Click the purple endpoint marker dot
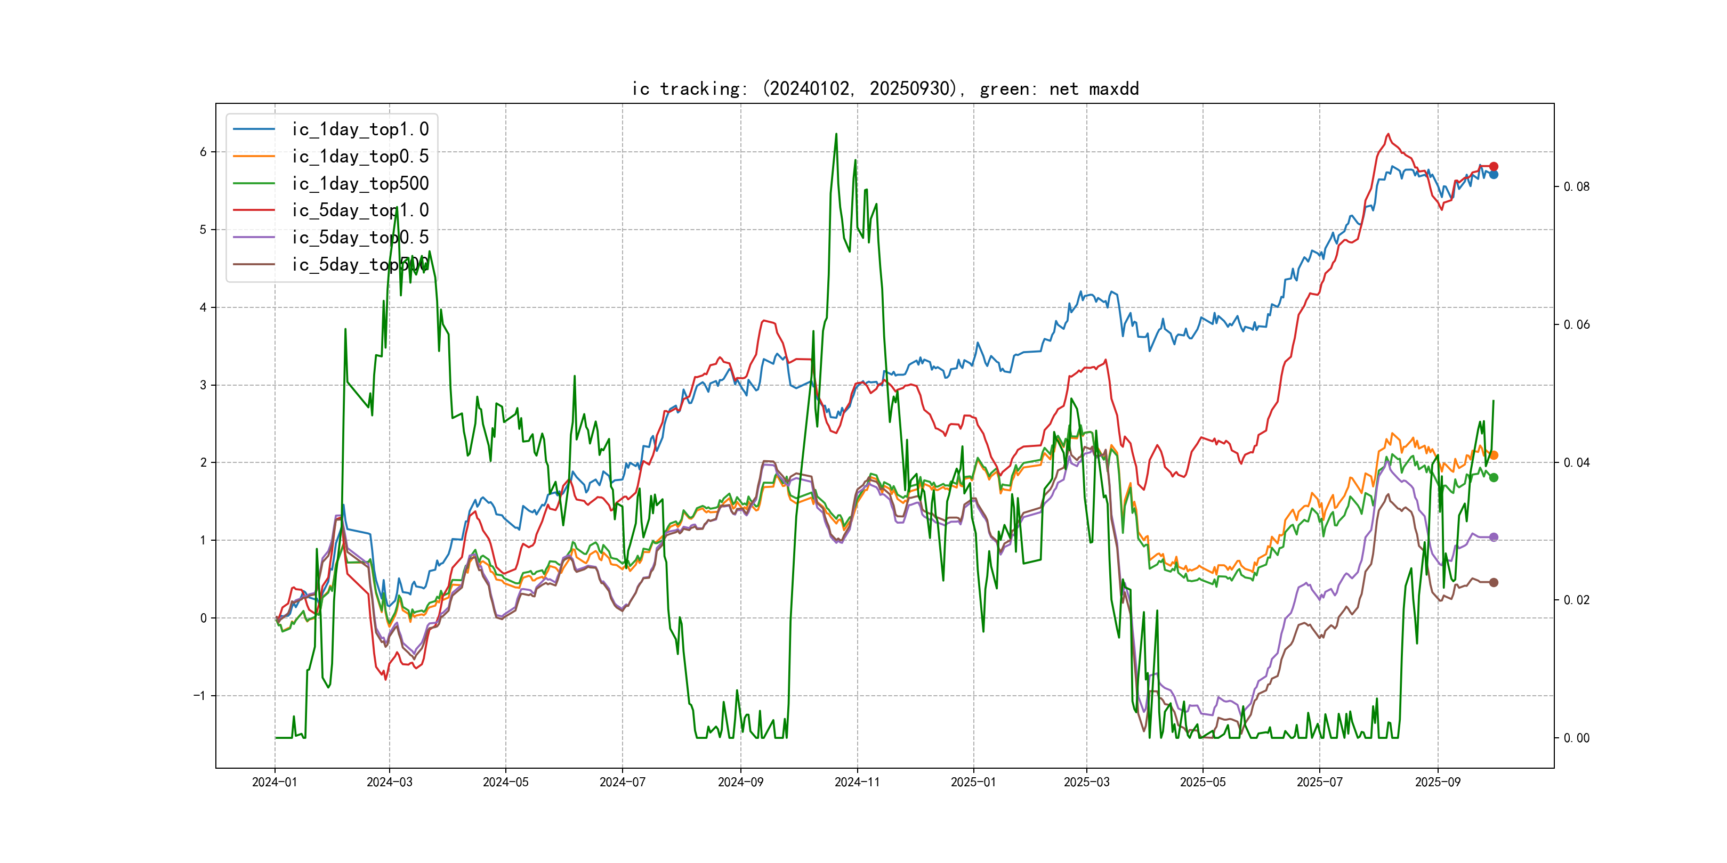 pos(1494,538)
